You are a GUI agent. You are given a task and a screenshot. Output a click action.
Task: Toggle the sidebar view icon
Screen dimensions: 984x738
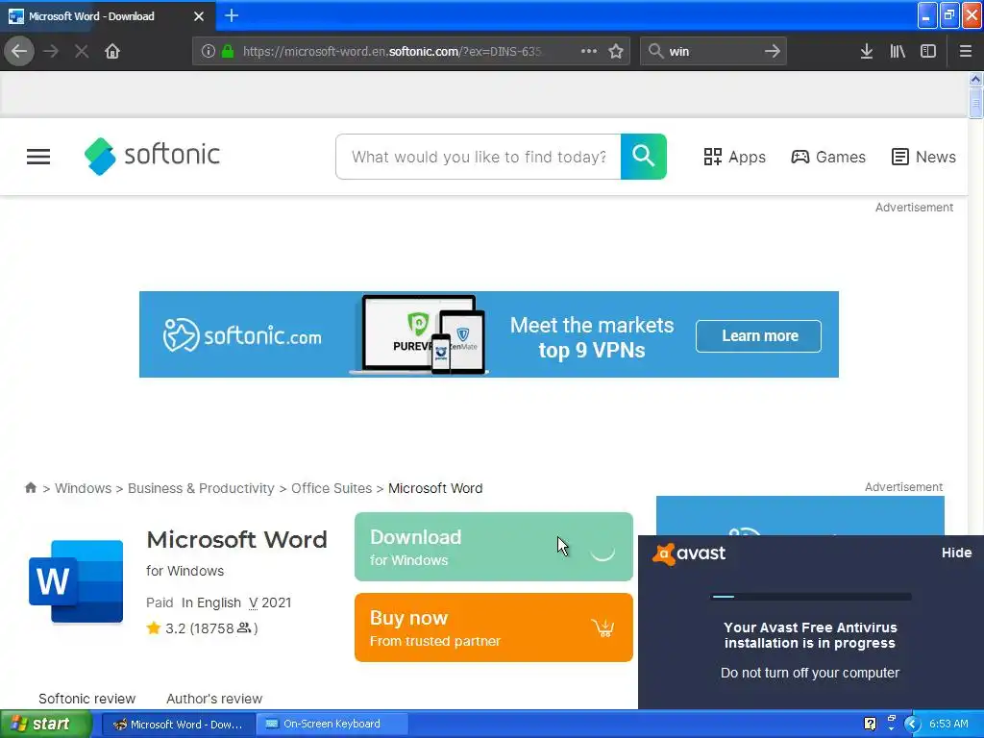click(928, 51)
